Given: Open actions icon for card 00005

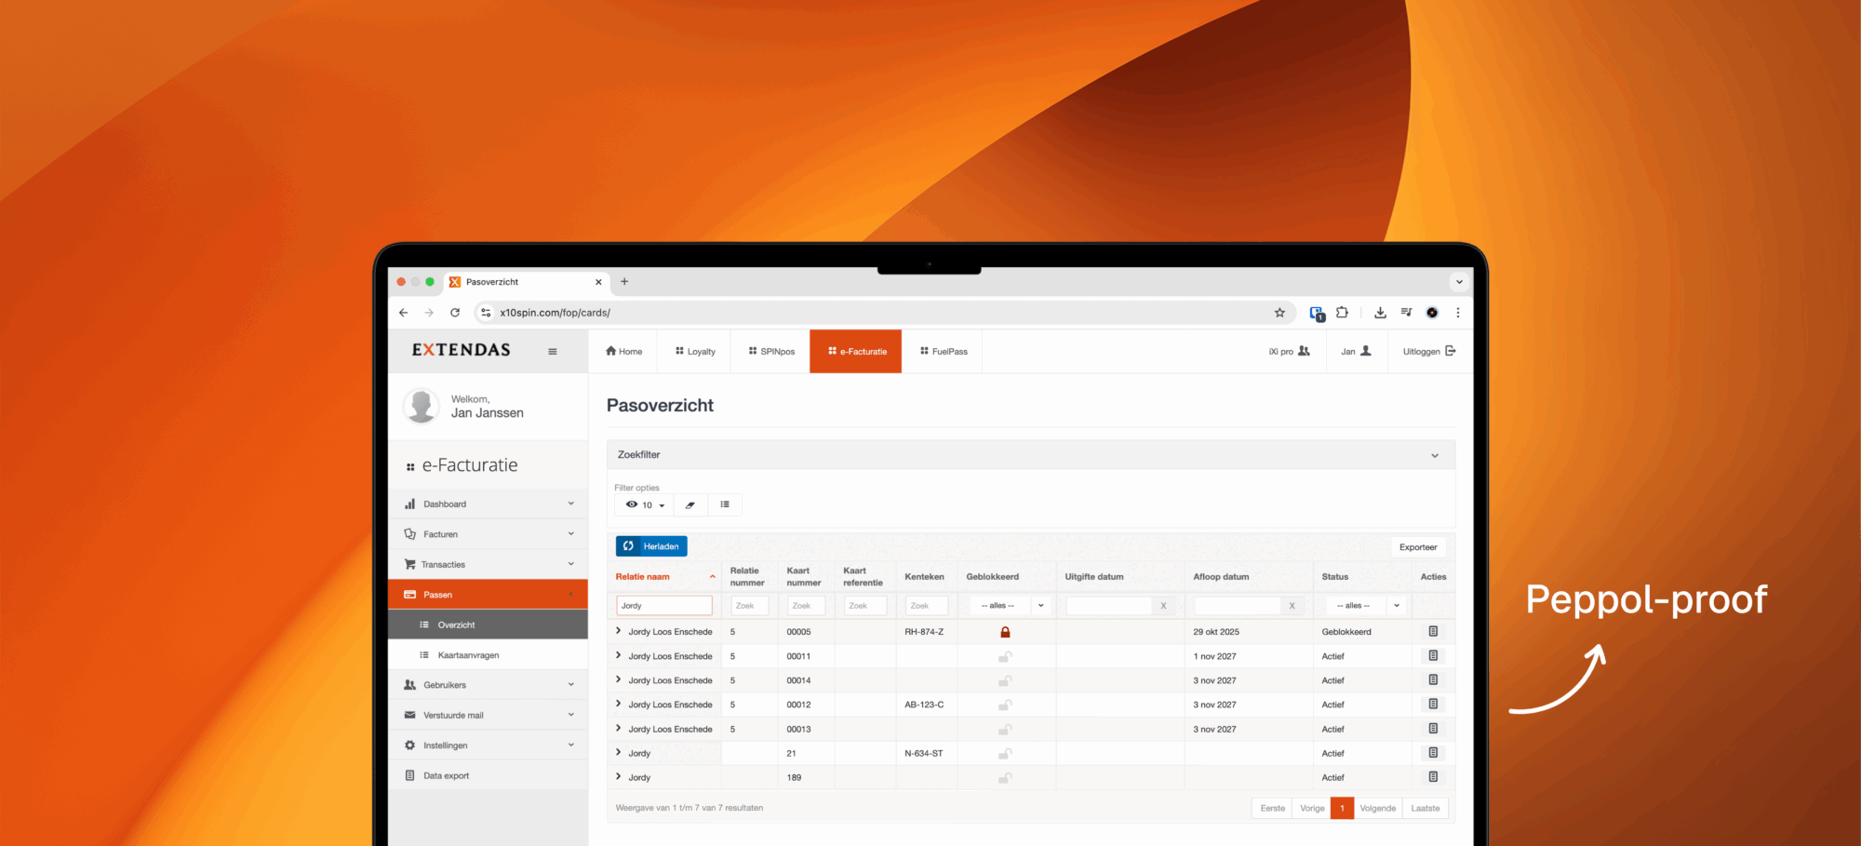Looking at the screenshot, I should (1433, 632).
